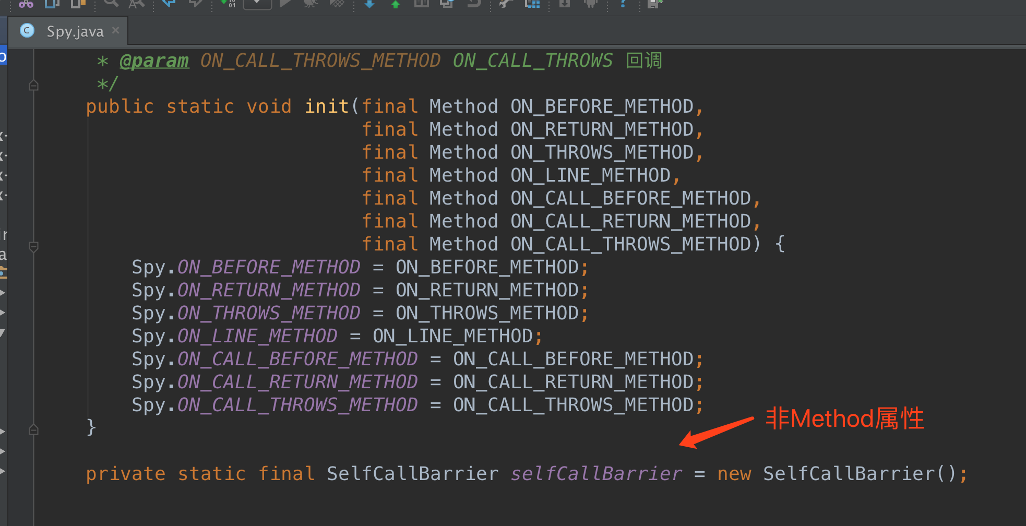Run the current configuration with the play icon
This screenshot has height=526, width=1026.
[x=286, y=4]
